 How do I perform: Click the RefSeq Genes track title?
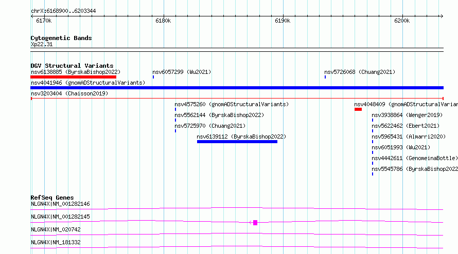tap(52, 198)
